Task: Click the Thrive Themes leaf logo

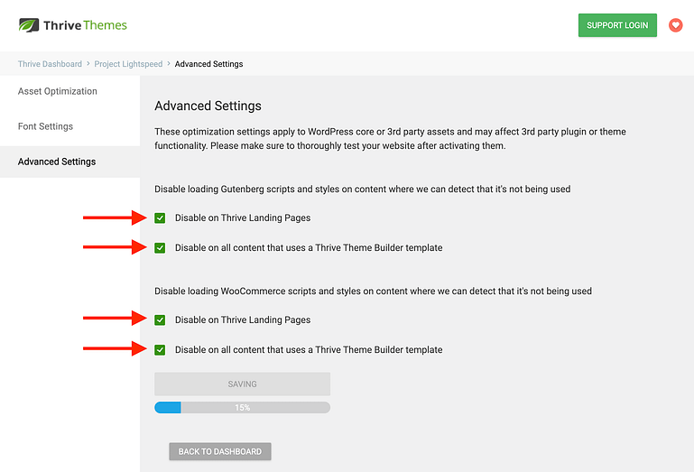Action: tap(29, 25)
